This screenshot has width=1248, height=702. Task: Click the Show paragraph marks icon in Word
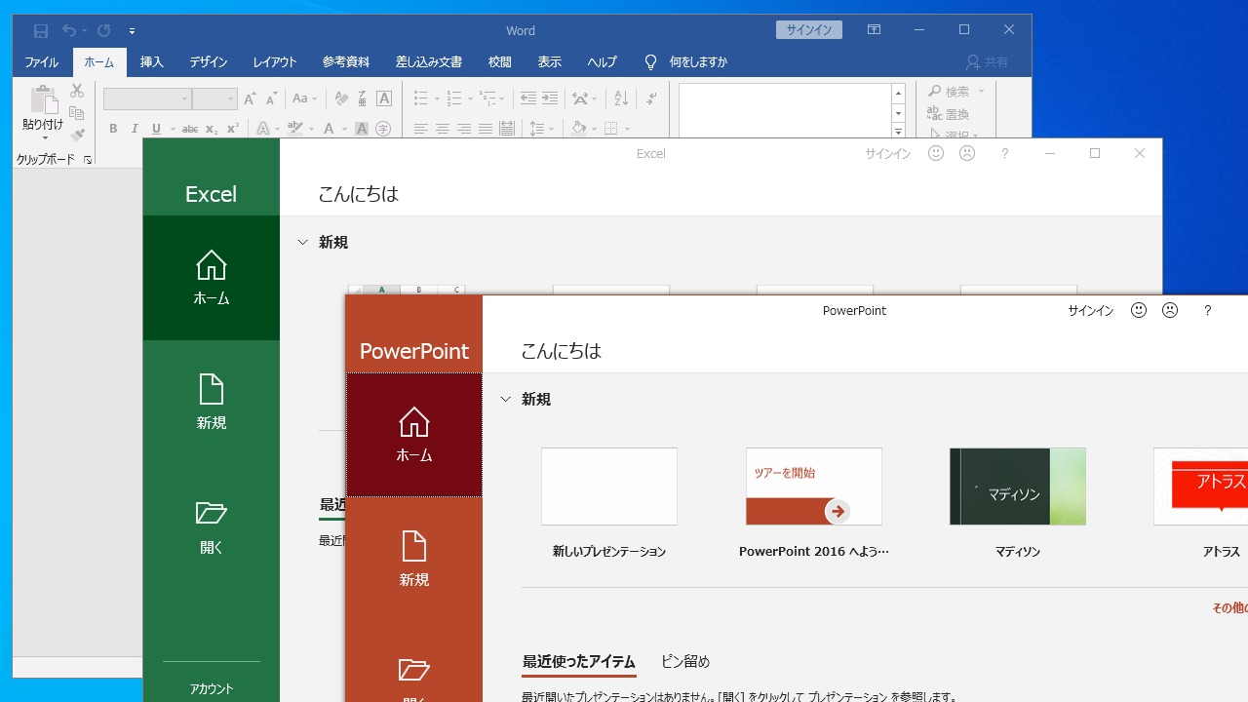pyautogui.click(x=651, y=98)
